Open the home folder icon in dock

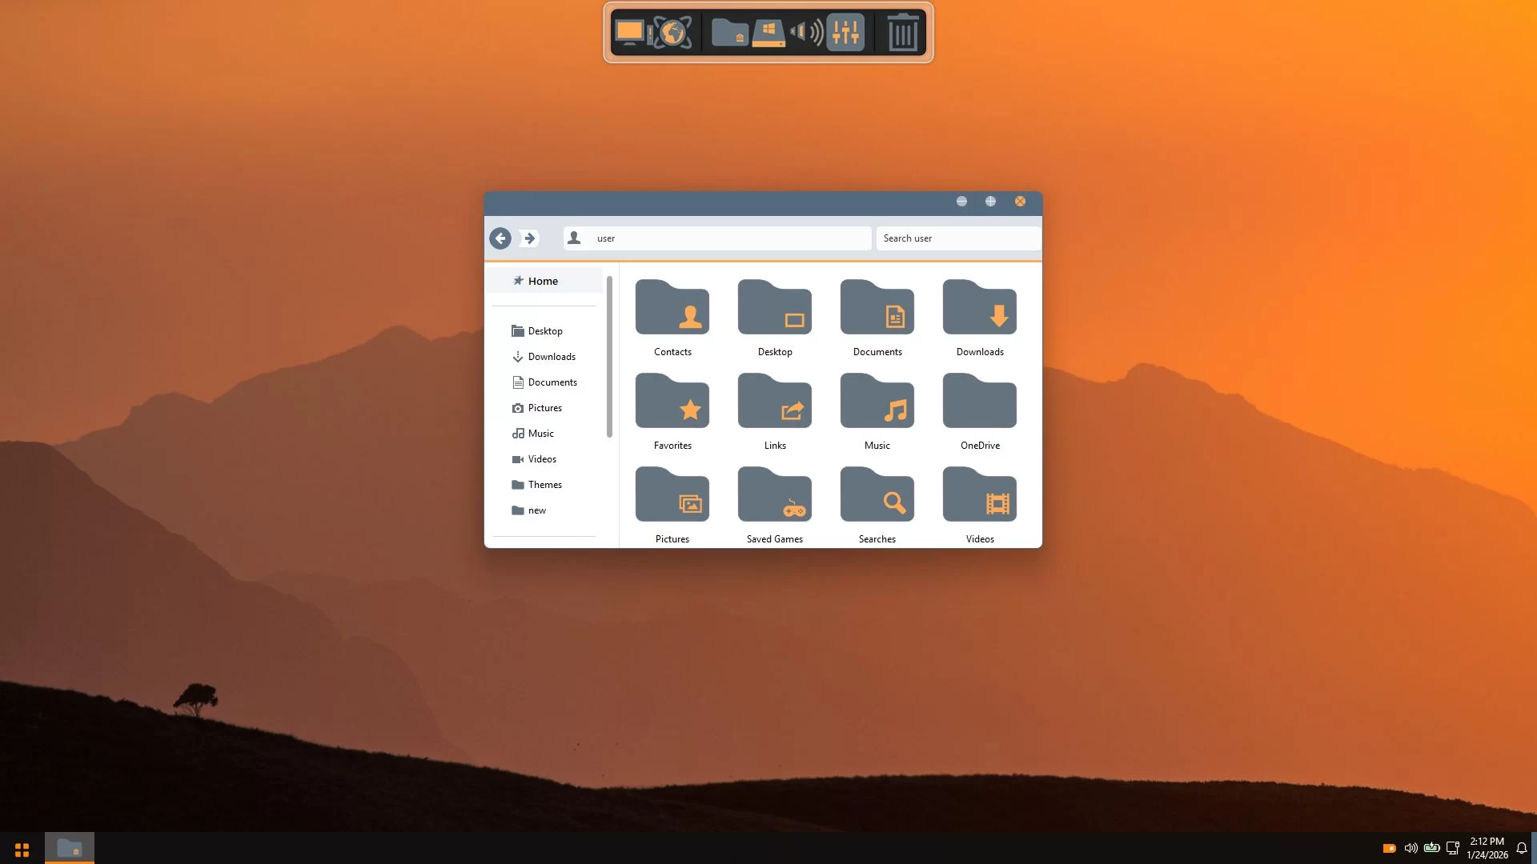[x=730, y=33]
